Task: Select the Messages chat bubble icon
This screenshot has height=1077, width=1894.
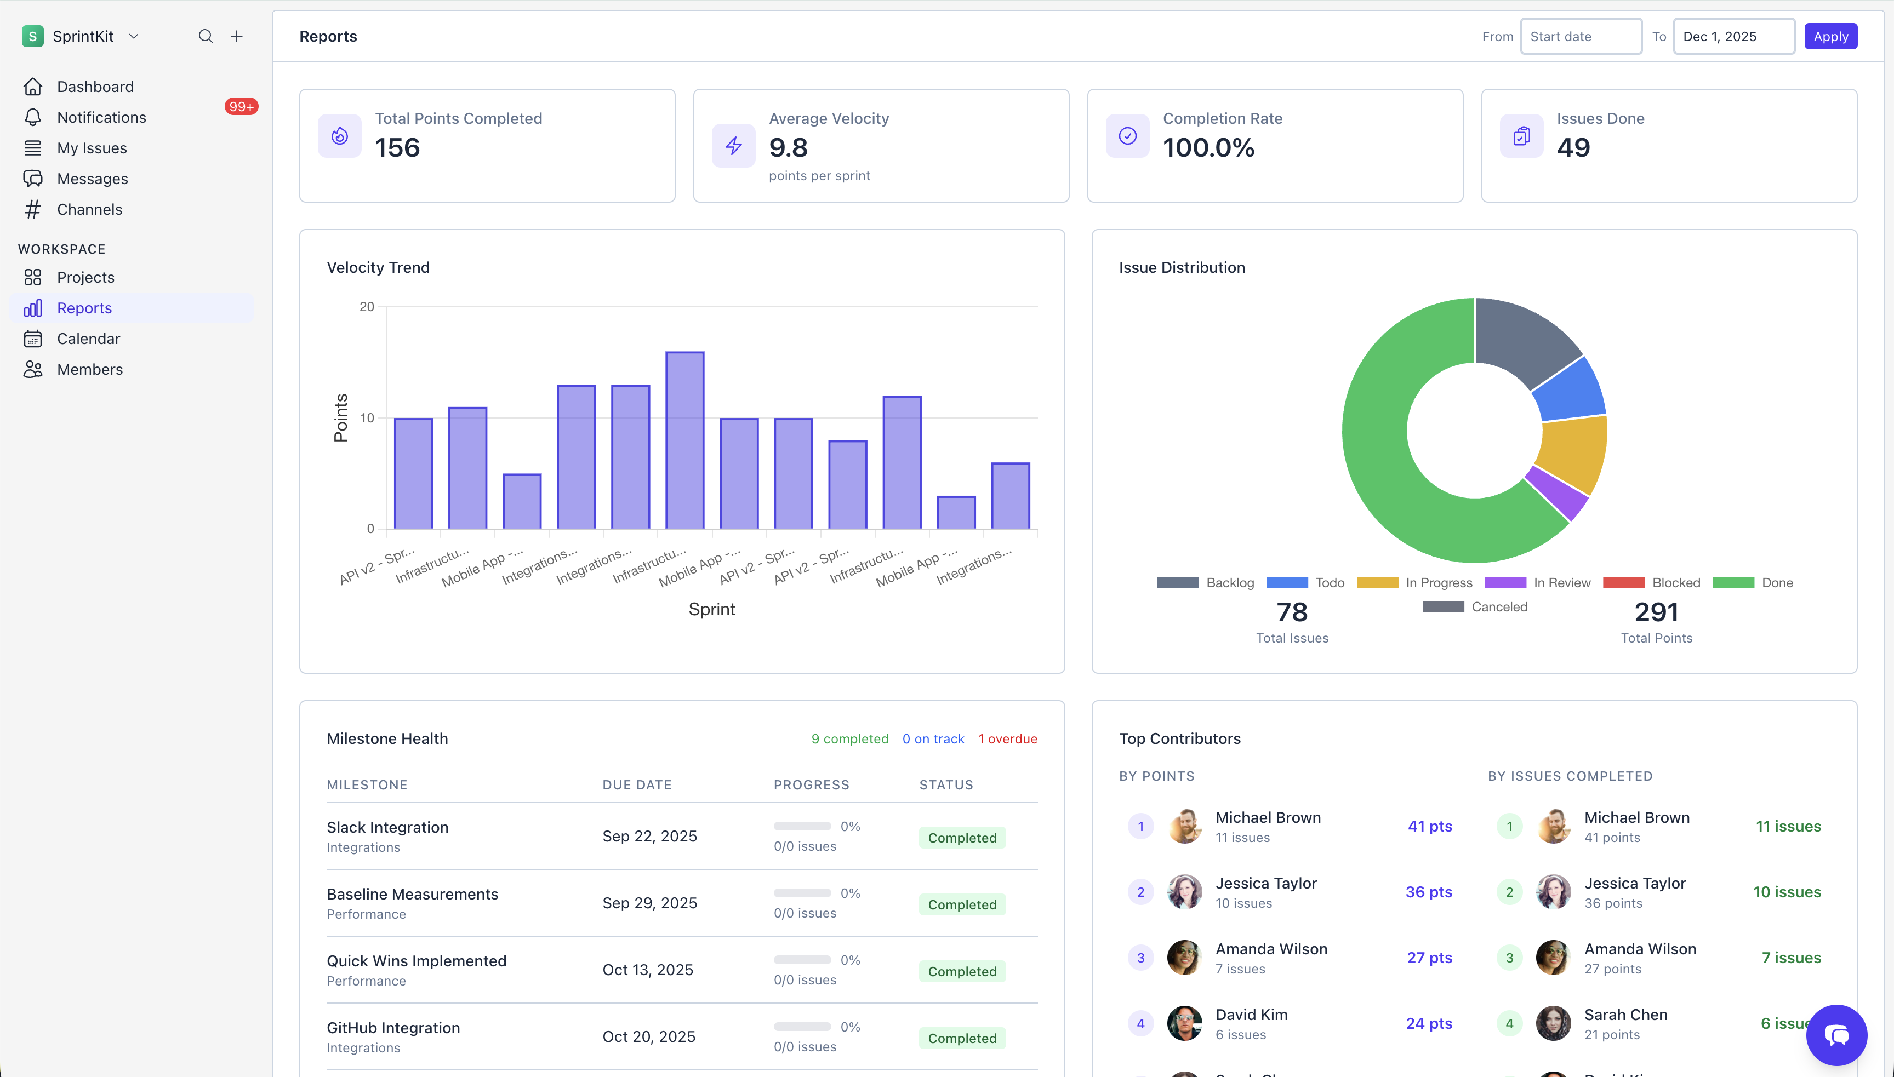Action: click(x=33, y=178)
